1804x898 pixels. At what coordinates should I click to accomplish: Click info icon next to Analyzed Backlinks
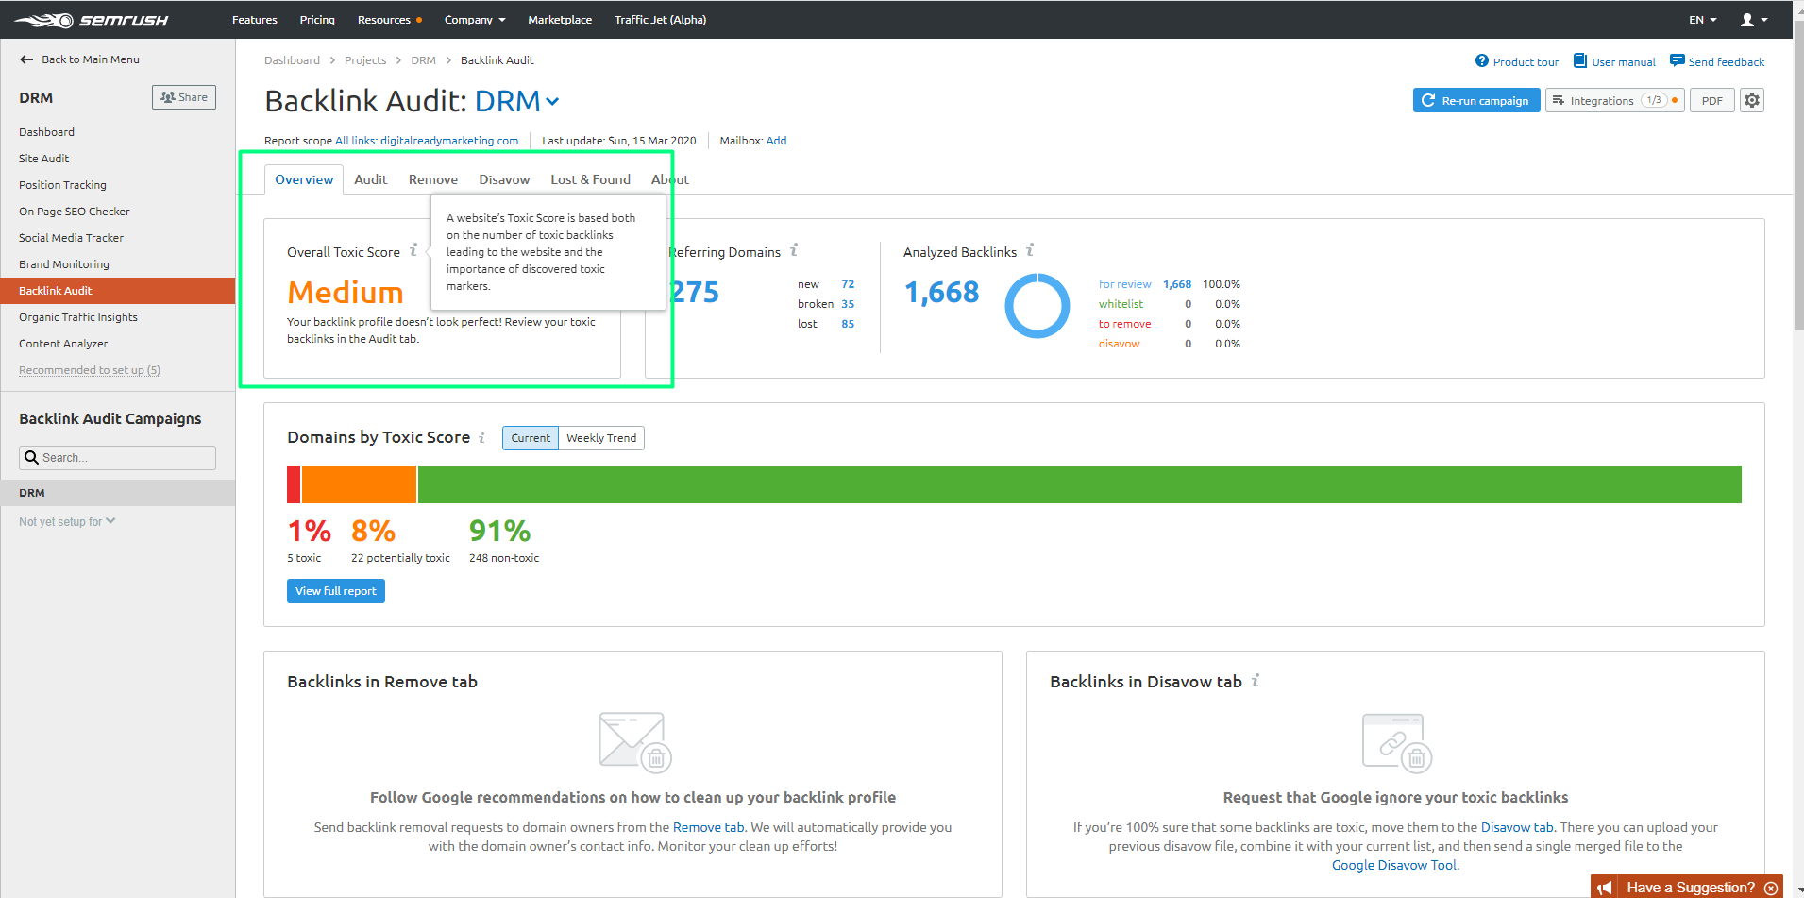(1030, 251)
